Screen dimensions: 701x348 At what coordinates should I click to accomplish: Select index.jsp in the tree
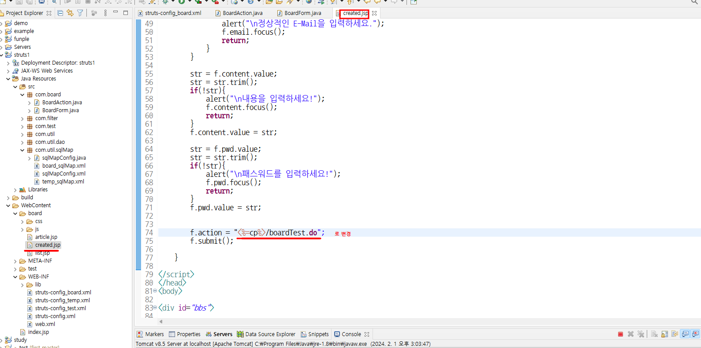click(x=38, y=332)
